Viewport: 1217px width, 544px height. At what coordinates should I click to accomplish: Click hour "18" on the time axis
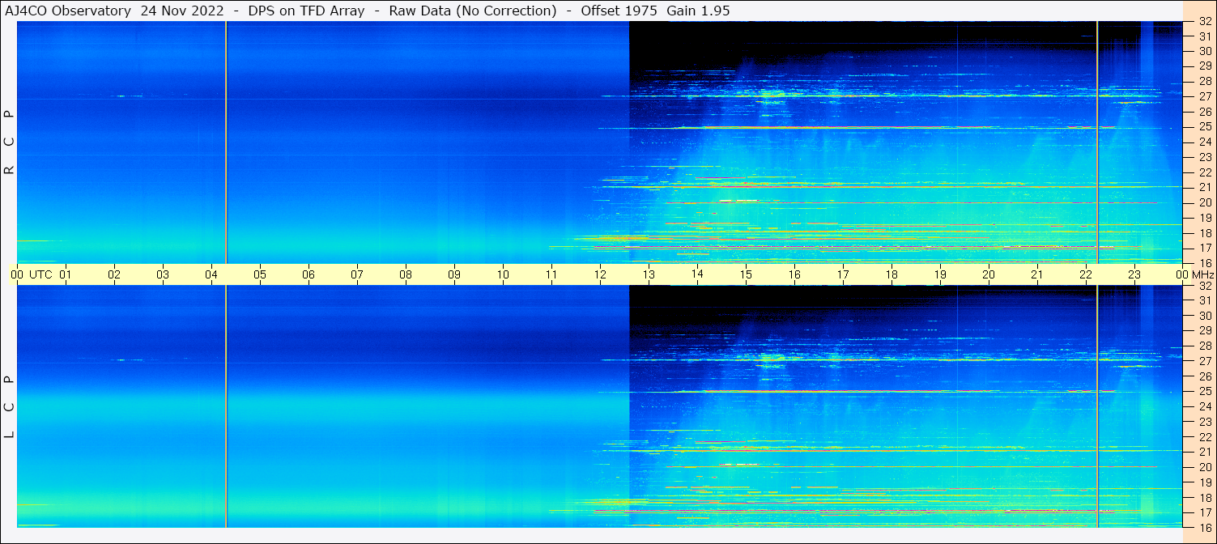click(891, 274)
